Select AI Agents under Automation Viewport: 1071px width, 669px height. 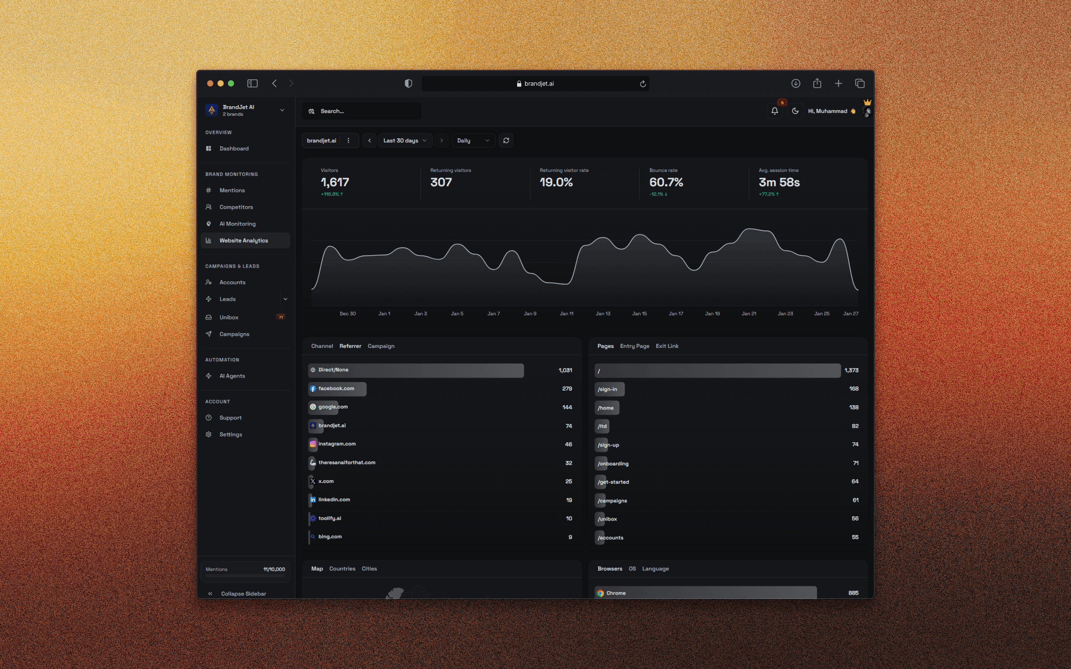232,375
